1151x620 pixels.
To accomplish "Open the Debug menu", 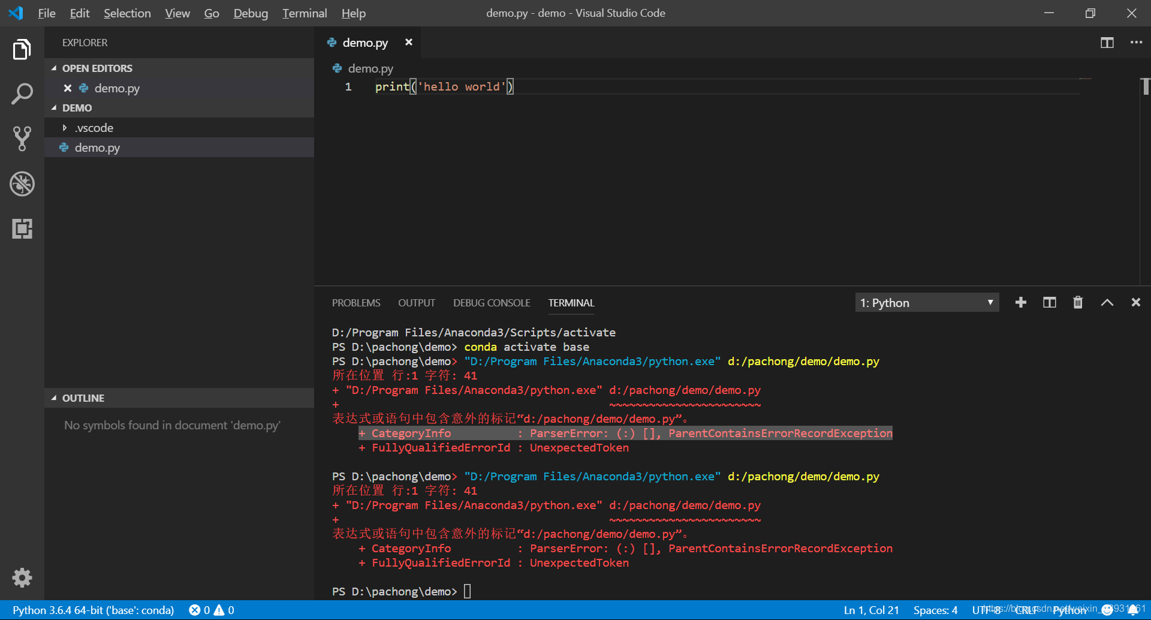I will (251, 13).
